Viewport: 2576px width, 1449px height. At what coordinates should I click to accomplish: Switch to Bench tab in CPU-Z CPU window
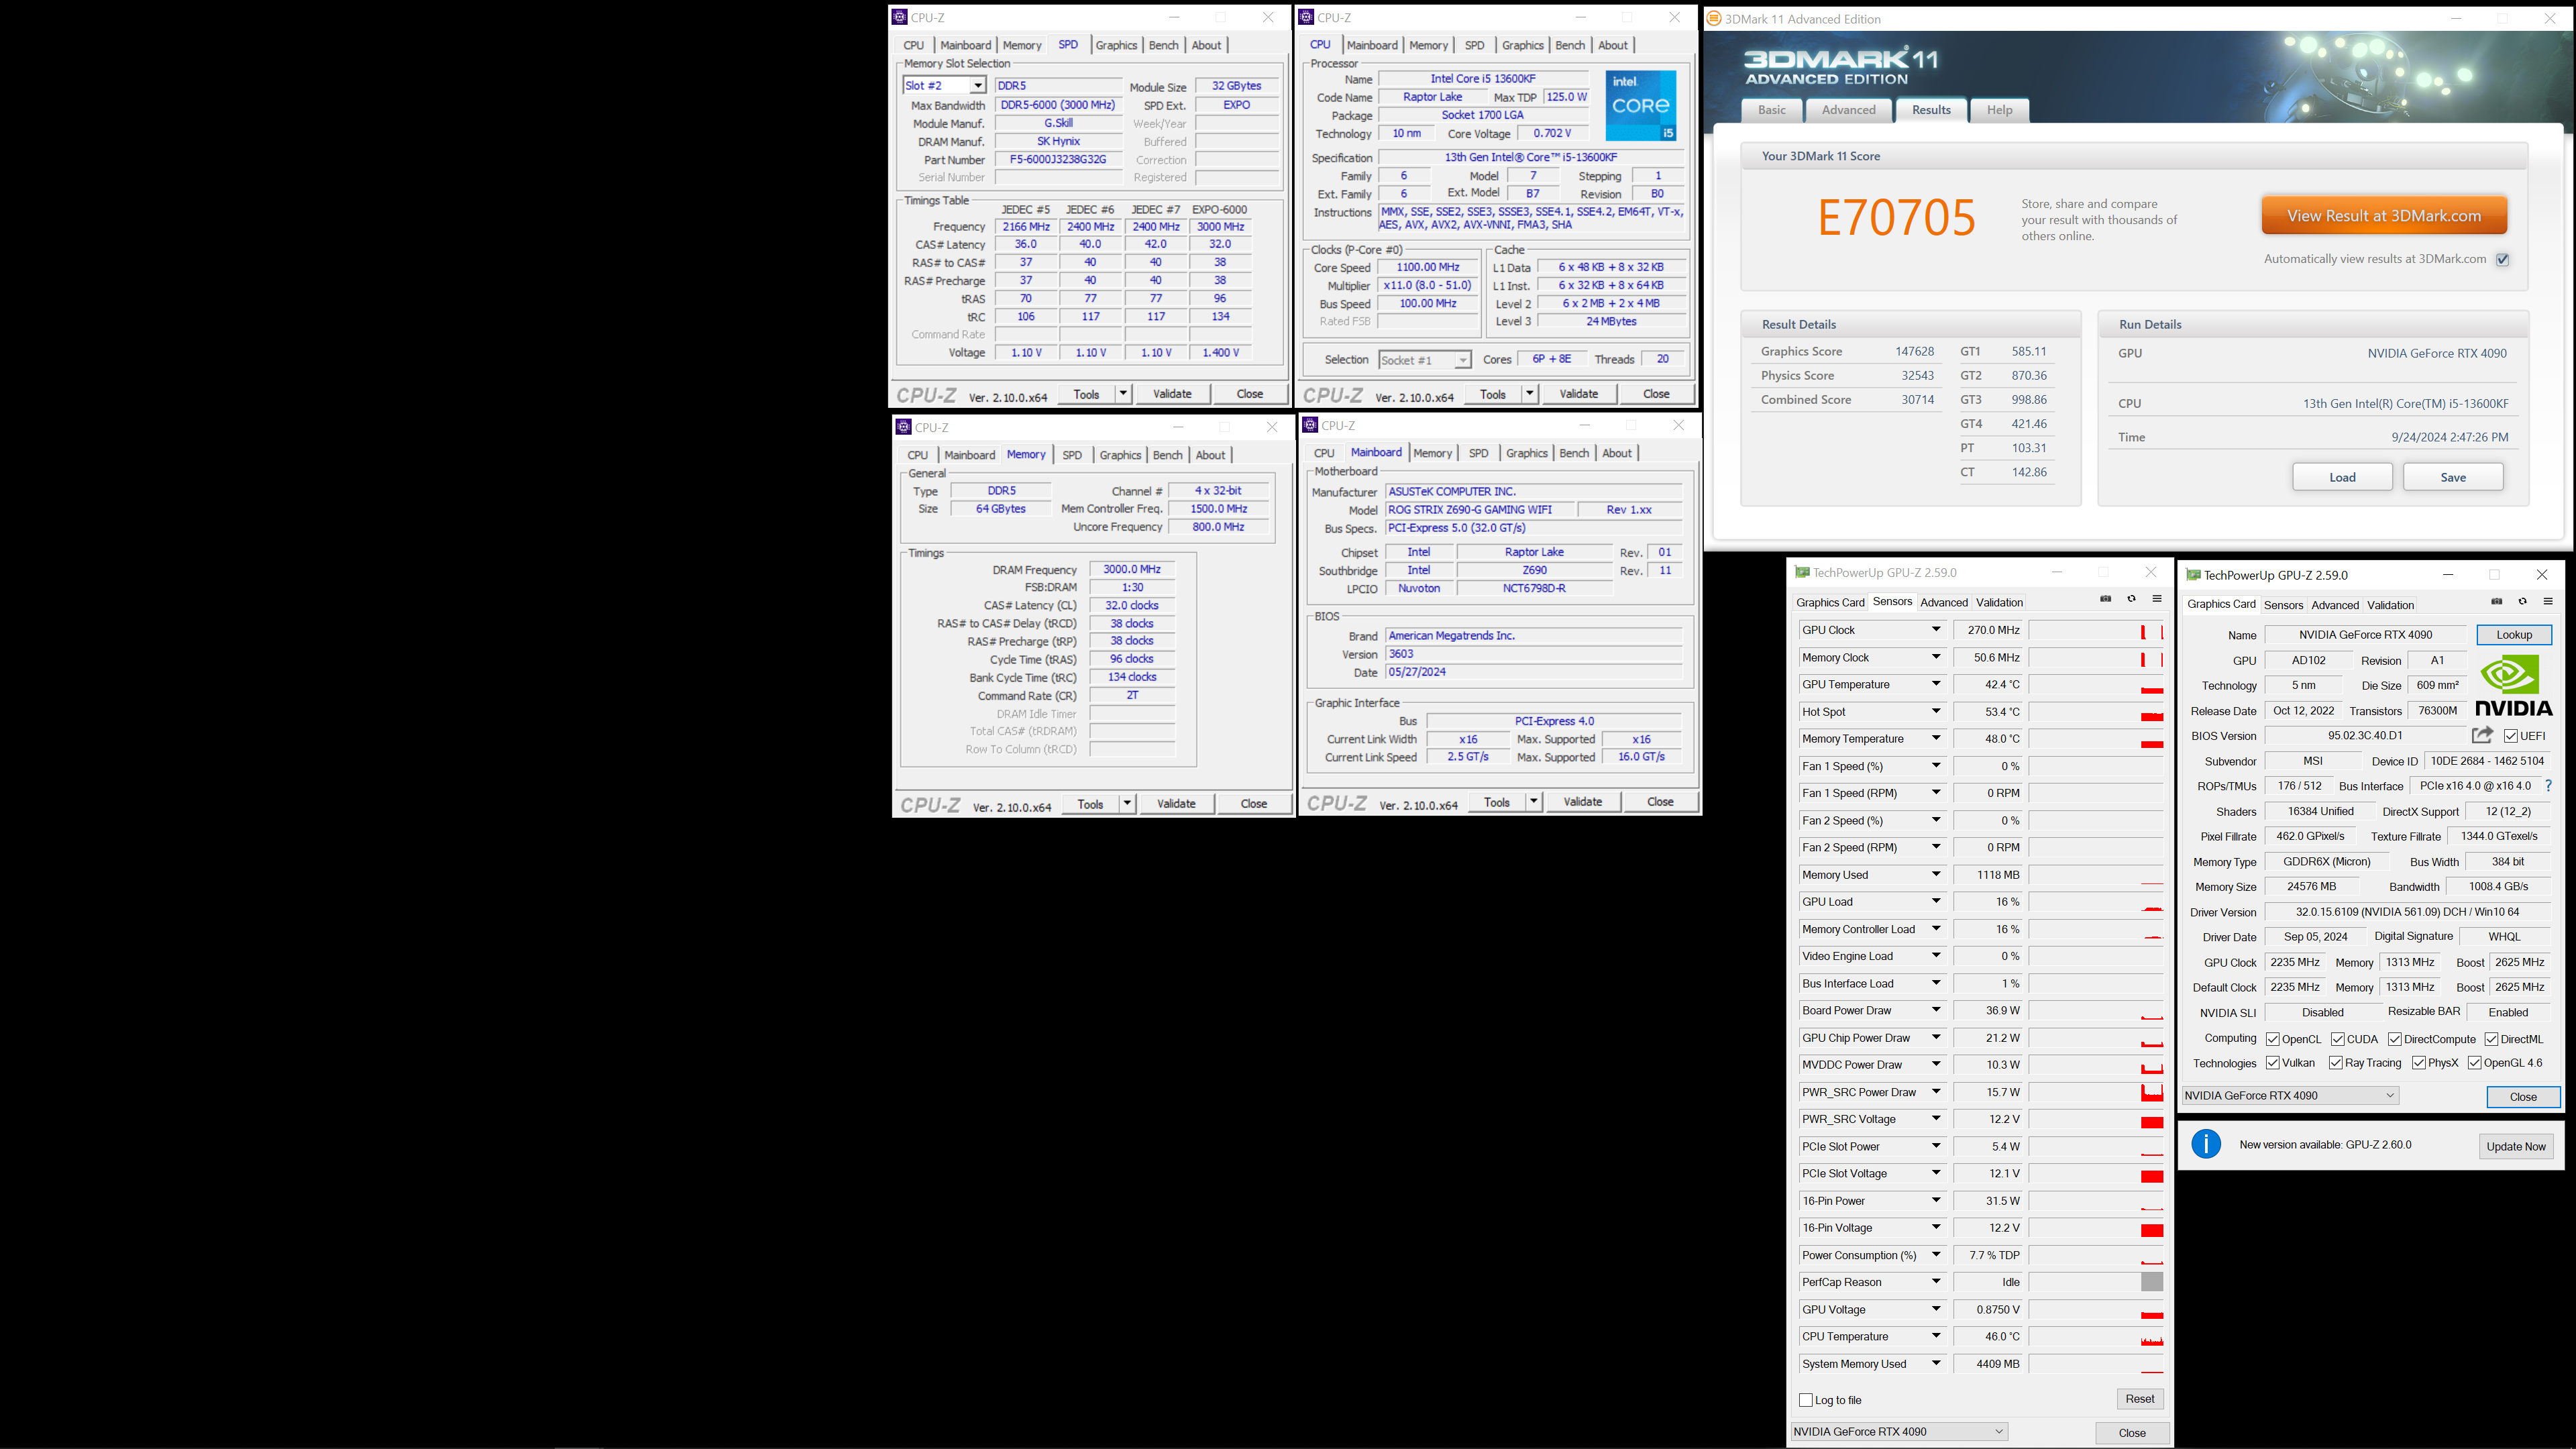click(x=1570, y=45)
